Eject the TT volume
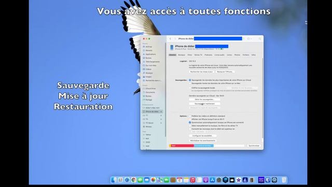Viewport: 332px width, 187px height. point(161,115)
